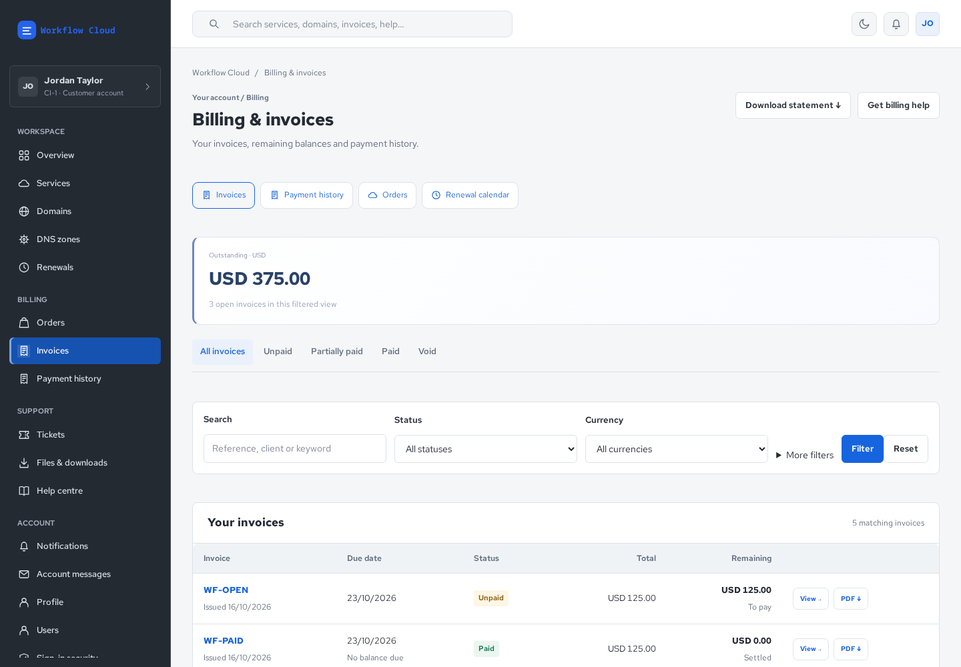The height and width of the screenshot is (667, 961).
Task: Click View for the WF-OPEN invoice
Action: (x=811, y=598)
